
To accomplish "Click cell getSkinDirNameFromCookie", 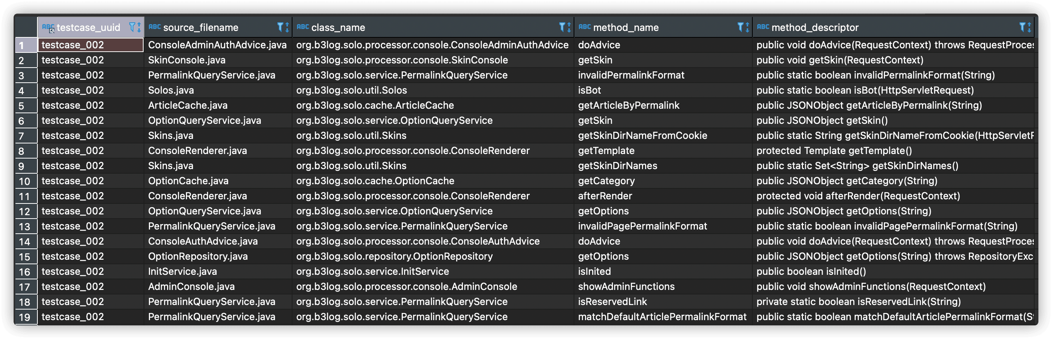I will pyautogui.click(x=663, y=136).
